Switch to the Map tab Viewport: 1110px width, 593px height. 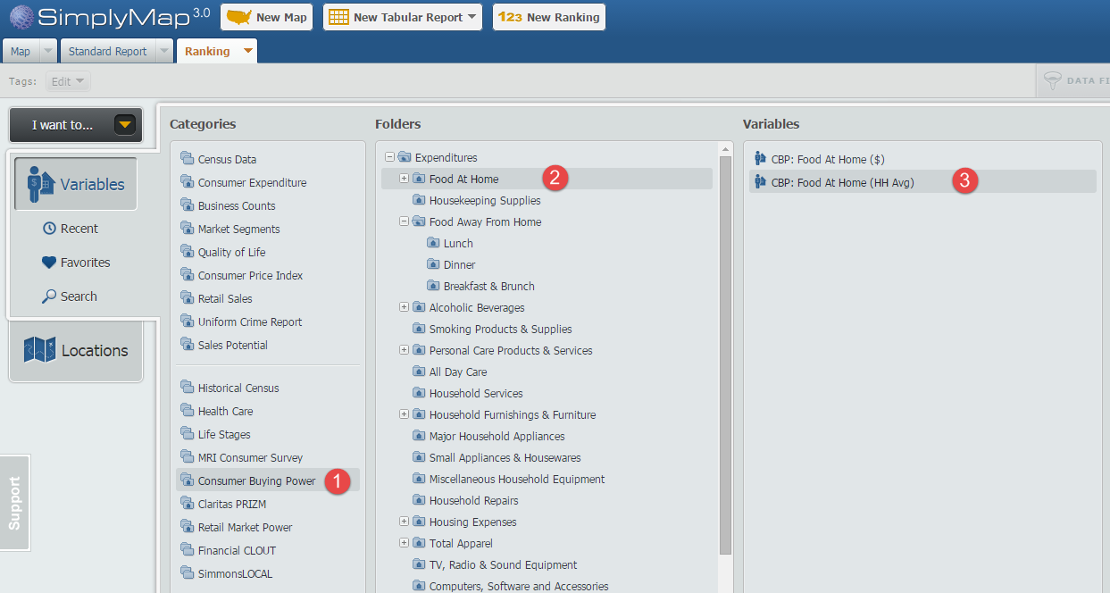21,51
